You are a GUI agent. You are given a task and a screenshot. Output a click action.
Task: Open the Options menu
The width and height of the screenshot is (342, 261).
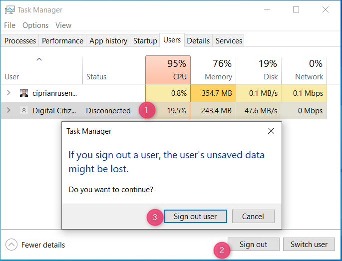point(35,25)
